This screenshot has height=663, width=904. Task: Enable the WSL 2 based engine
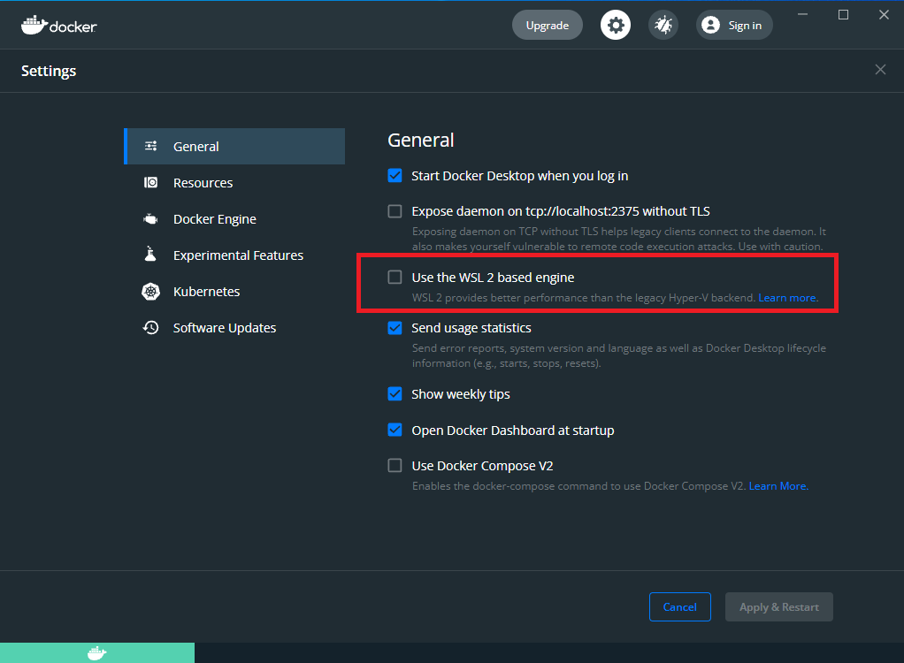tap(395, 277)
